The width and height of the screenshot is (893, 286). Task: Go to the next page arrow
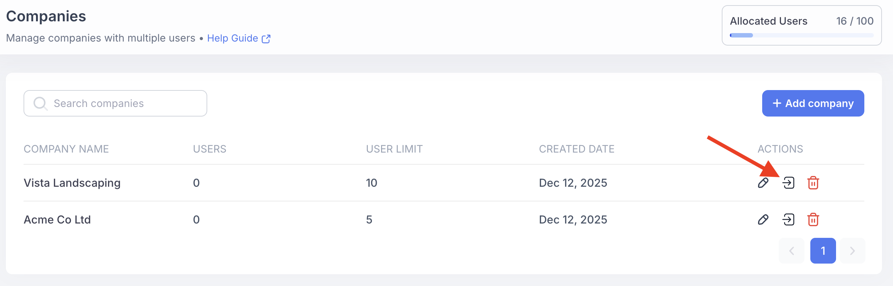click(853, 251)
